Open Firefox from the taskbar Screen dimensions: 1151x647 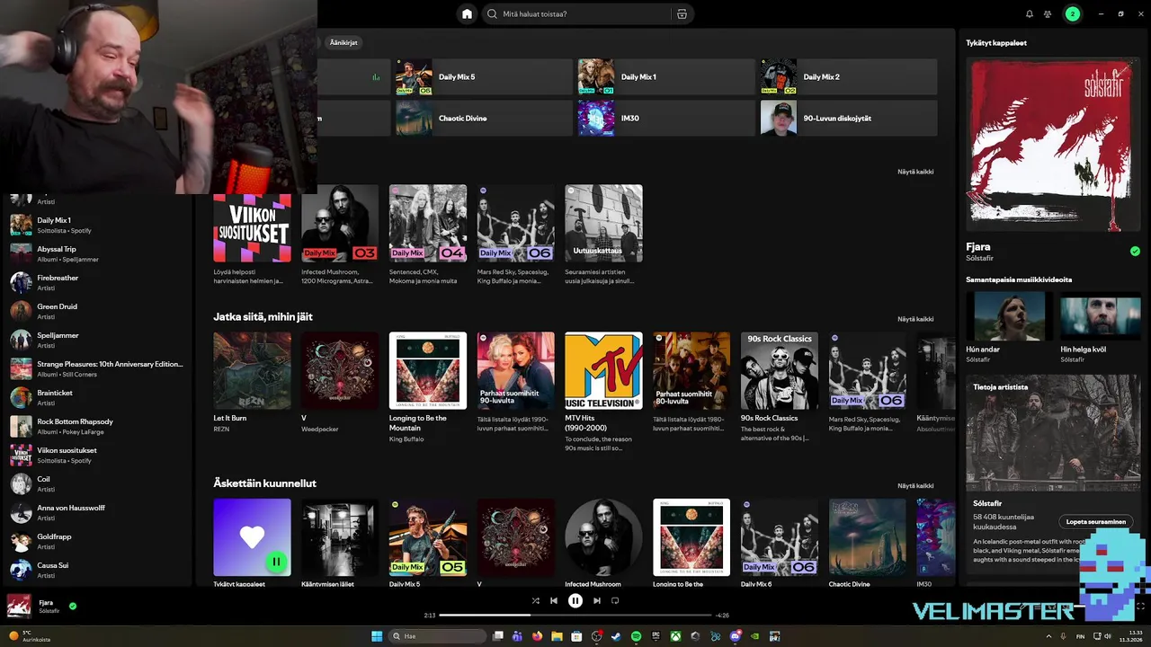click(537, 636)
